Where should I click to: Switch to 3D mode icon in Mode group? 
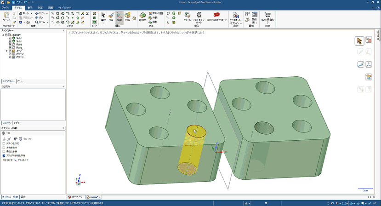(94, 22)
